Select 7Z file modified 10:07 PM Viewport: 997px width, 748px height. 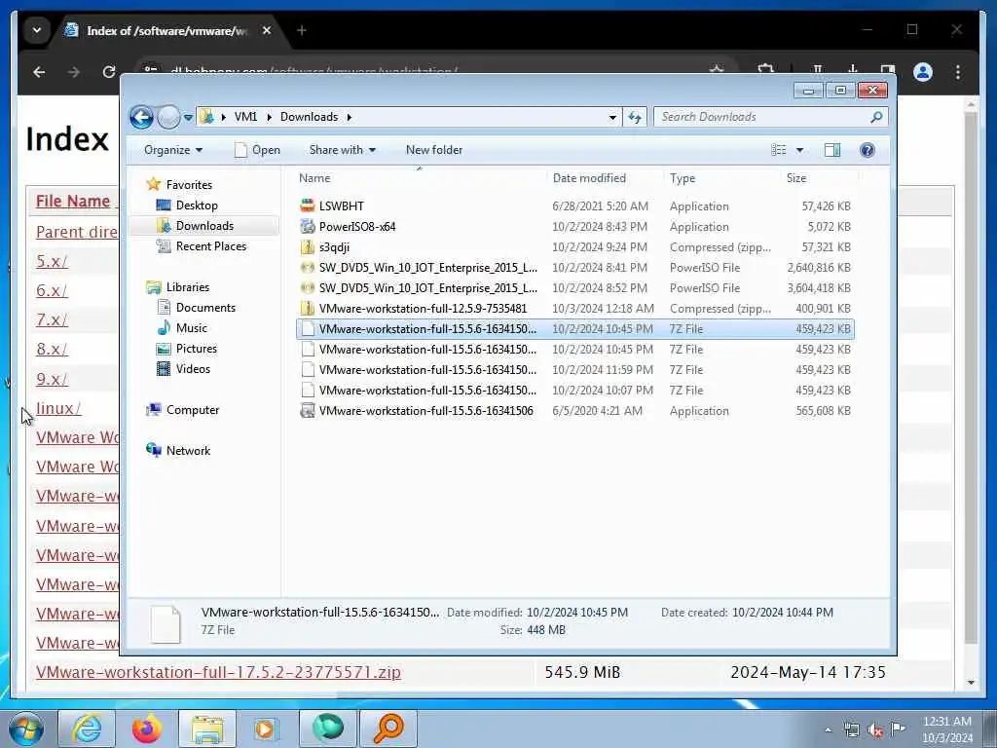574,390
